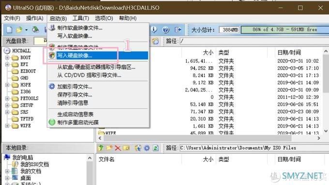This screenshot has width=329, height=185.
Task: Click the green disc icon beside 制作多重启动光碟
Action: 52,122
